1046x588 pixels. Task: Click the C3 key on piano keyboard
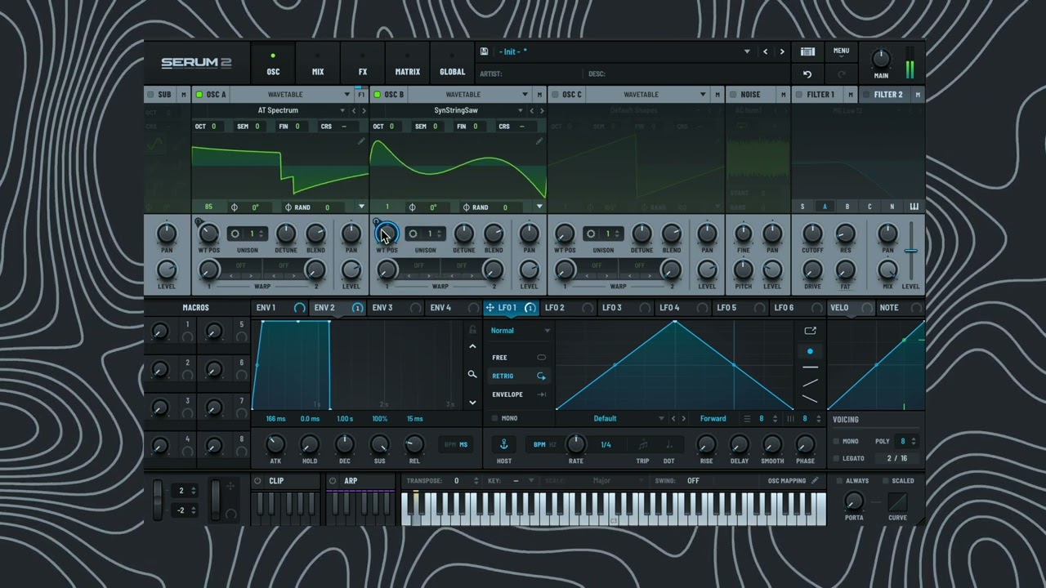pyautogui.click(x=615, y=510)
